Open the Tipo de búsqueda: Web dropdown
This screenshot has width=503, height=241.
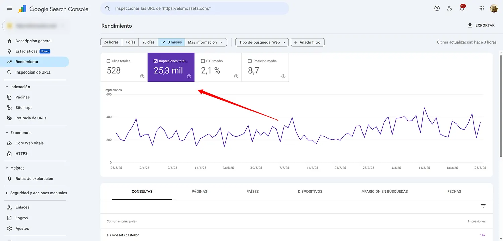pyautogui.click(x=262, y=42)
